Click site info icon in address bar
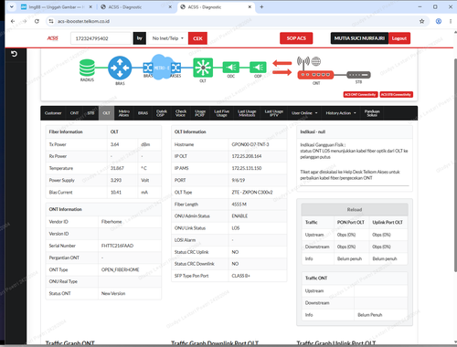Screen dimensions: 457x347 [51, 21]
